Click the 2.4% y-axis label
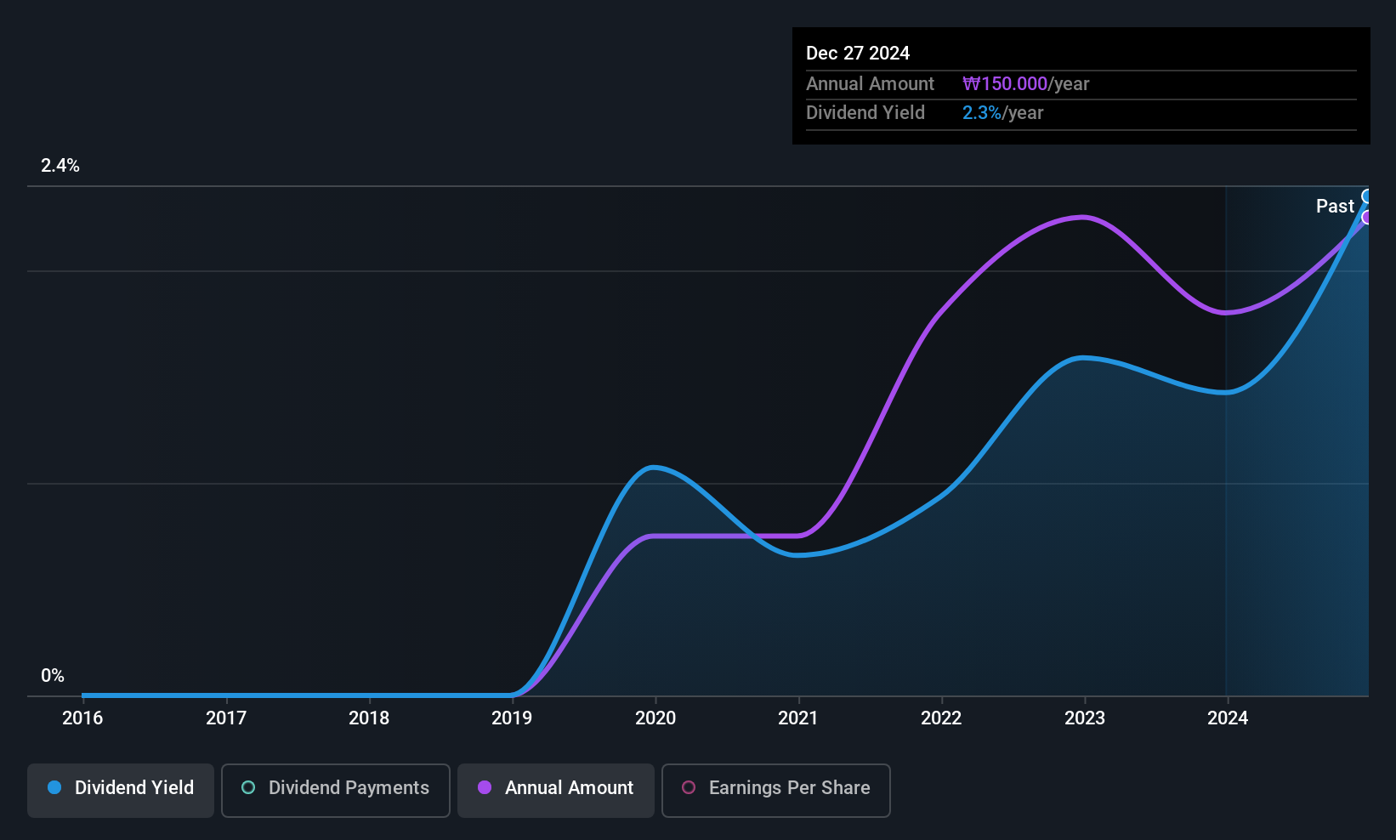Viewport: 1396px width, 840px height. 60,166
